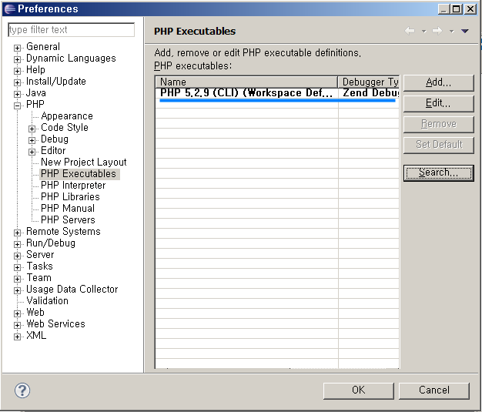This screenshot has width=482, height=412.
Task: Expand the Team node
Action: 17,279
